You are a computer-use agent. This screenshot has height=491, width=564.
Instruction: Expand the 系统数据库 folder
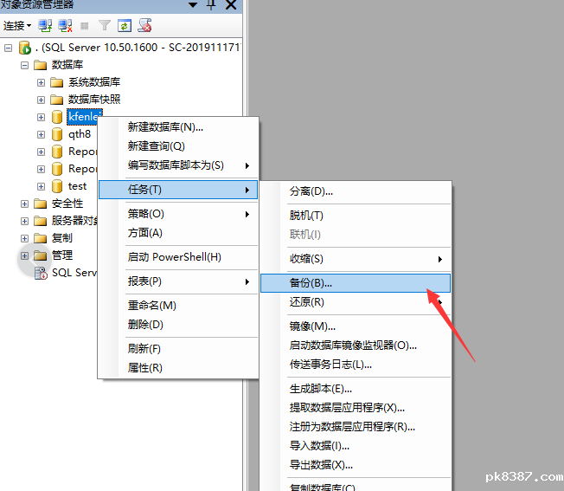(x=42, y=82)
